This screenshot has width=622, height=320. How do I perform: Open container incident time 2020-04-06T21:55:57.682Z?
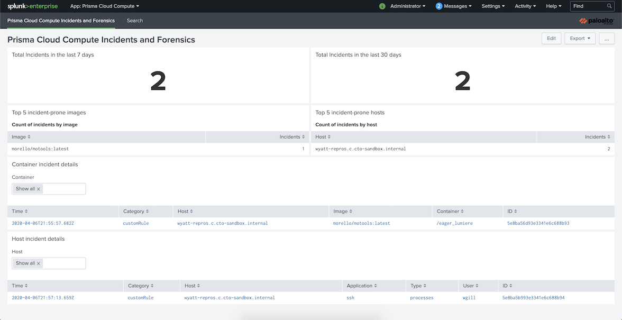tap(43, 223)
